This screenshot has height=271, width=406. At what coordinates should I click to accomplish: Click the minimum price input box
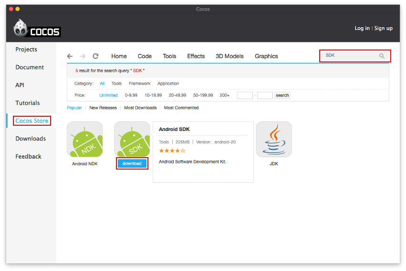tap(245, 95)
